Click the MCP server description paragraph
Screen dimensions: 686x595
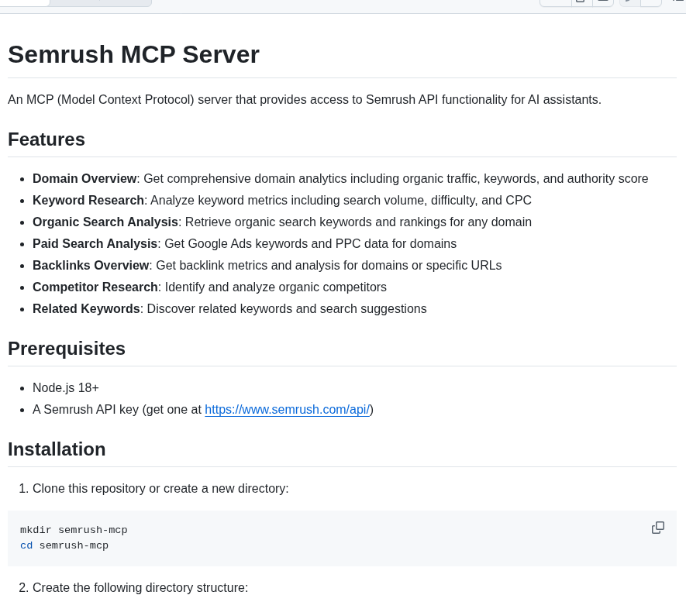(x=305, y=100)
